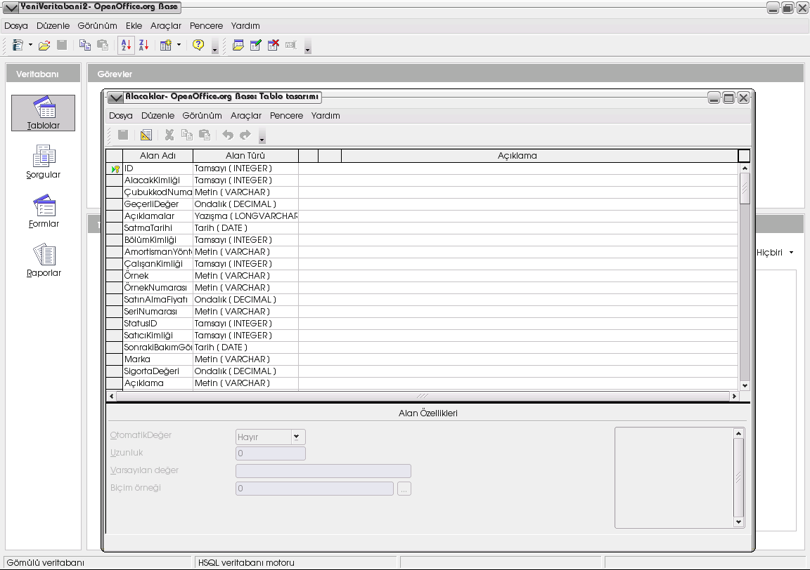Screen dimensions: 810x570
Task: Select Tablolar in the Veritabanı panel
Action: [x=44, y=113]
